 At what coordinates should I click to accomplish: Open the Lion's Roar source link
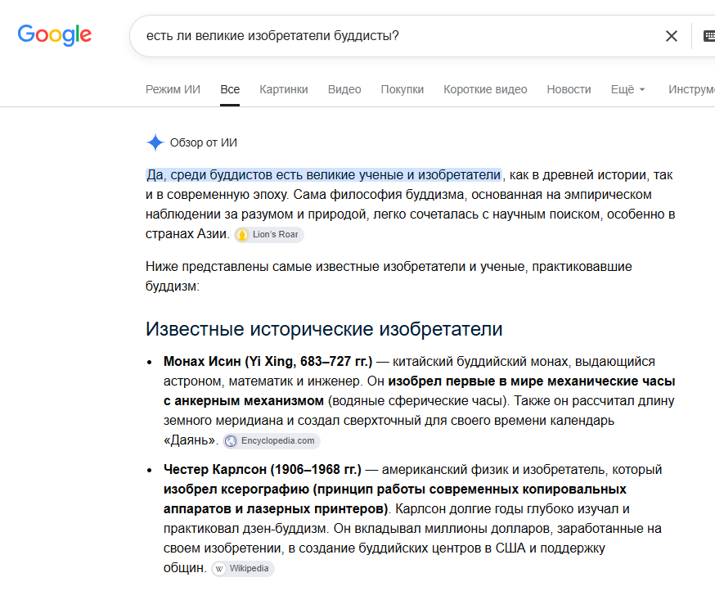(x=269, y=235)
